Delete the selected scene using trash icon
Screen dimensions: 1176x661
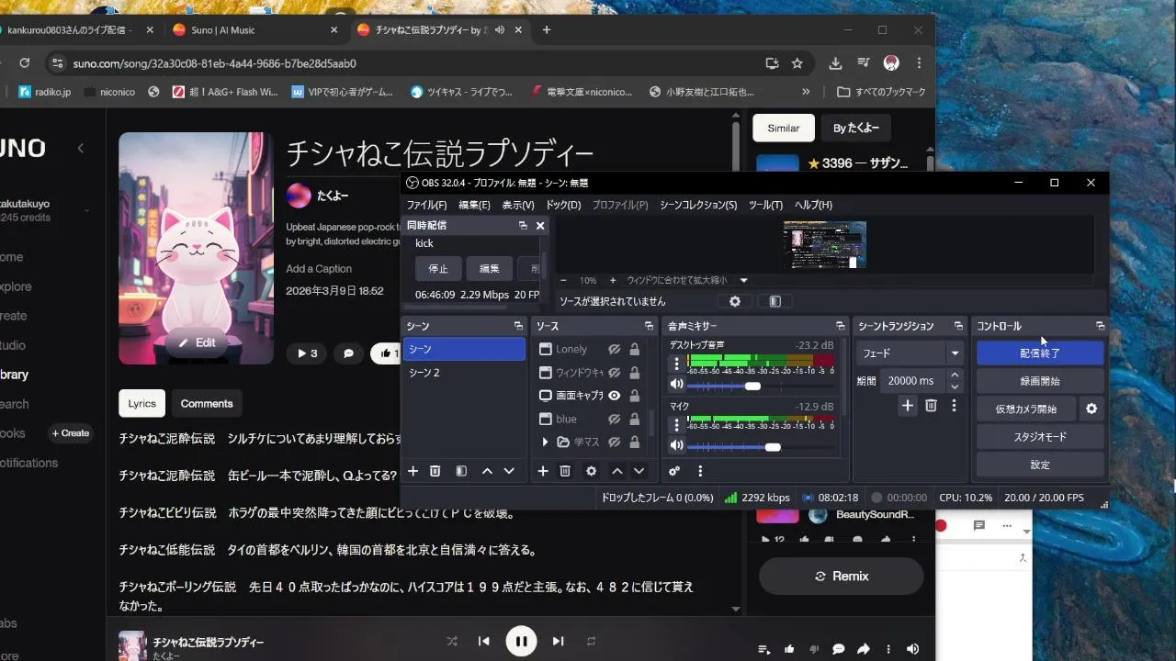point(435,471)
